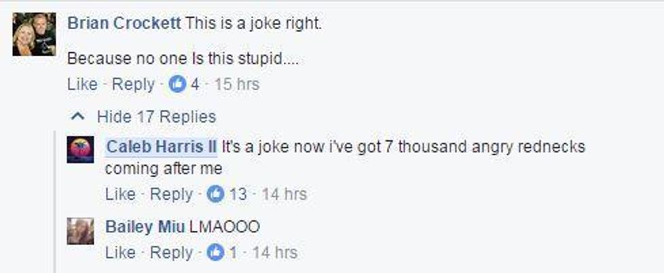Collapse replies with the Hide 17 Replies chevron
The height and width of the screenshot is (273, 664).
pyautogui.click(x=77, y=117)
